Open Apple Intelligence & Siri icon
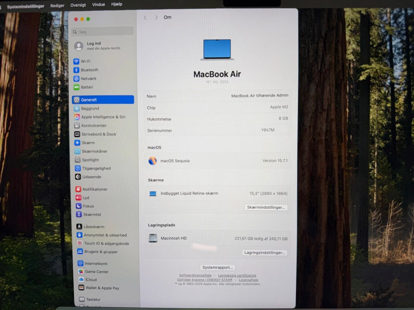 (x=77, y=117)
